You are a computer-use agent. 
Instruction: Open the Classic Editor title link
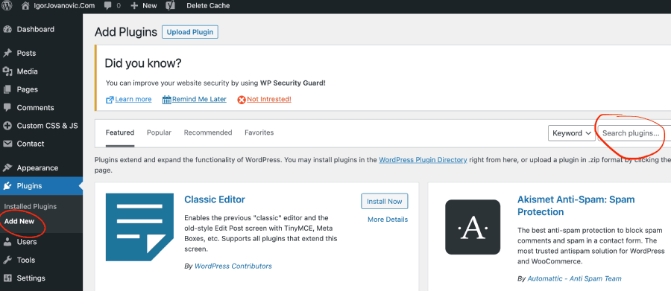[x=215, y=199]
